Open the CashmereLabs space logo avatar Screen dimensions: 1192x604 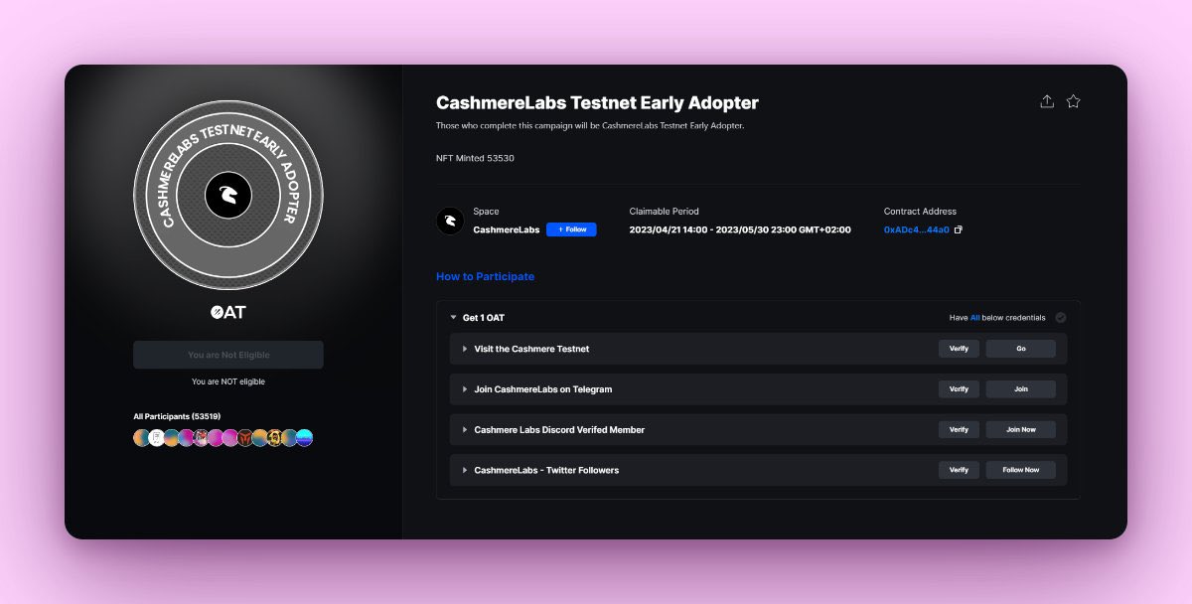[450, 221]
